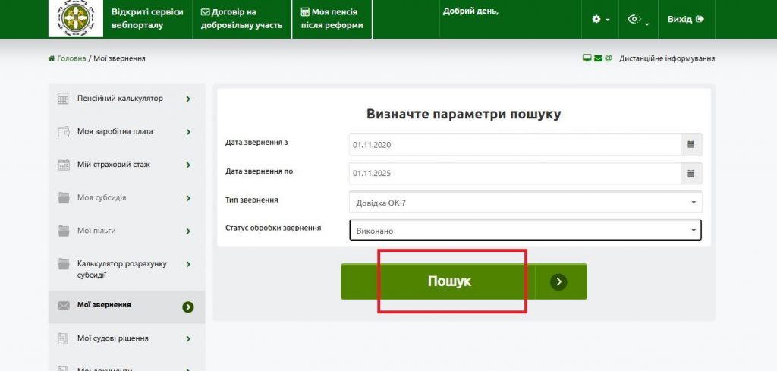This screenshot has height=371, width=777.
Task: Click Дата звернення по date field
Action: click(x=515, y=174)
